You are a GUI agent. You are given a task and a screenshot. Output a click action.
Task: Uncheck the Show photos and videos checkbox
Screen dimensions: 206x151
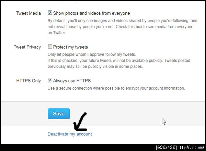[50, 13]
